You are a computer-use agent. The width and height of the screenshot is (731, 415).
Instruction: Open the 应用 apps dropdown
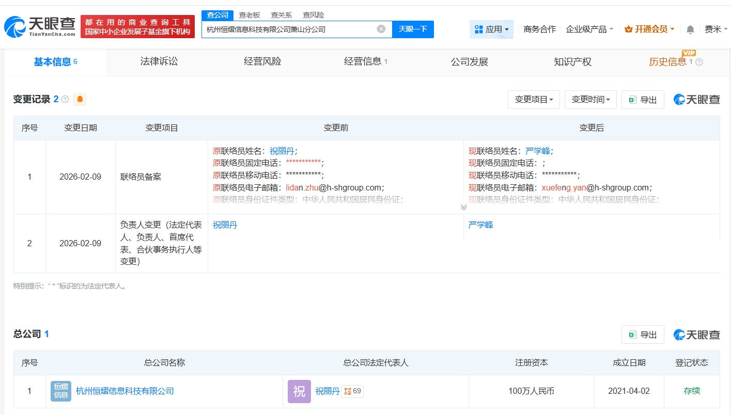pos(491,29)
